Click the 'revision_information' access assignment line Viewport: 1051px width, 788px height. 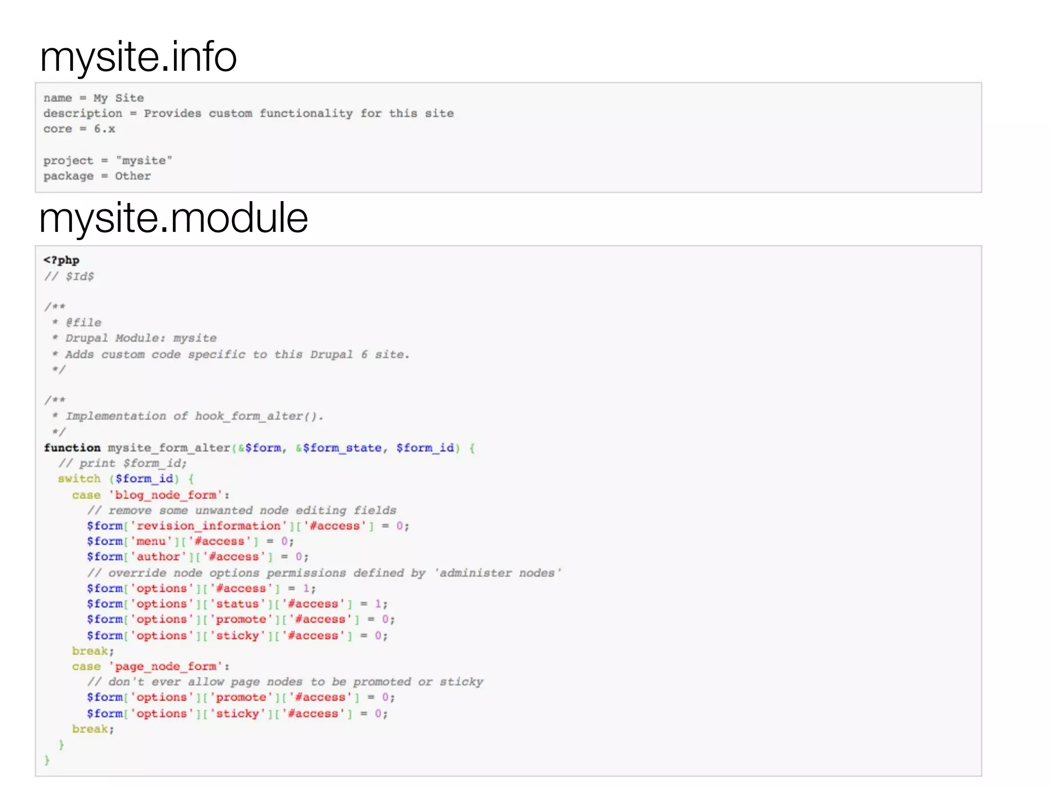coord(248,526)
